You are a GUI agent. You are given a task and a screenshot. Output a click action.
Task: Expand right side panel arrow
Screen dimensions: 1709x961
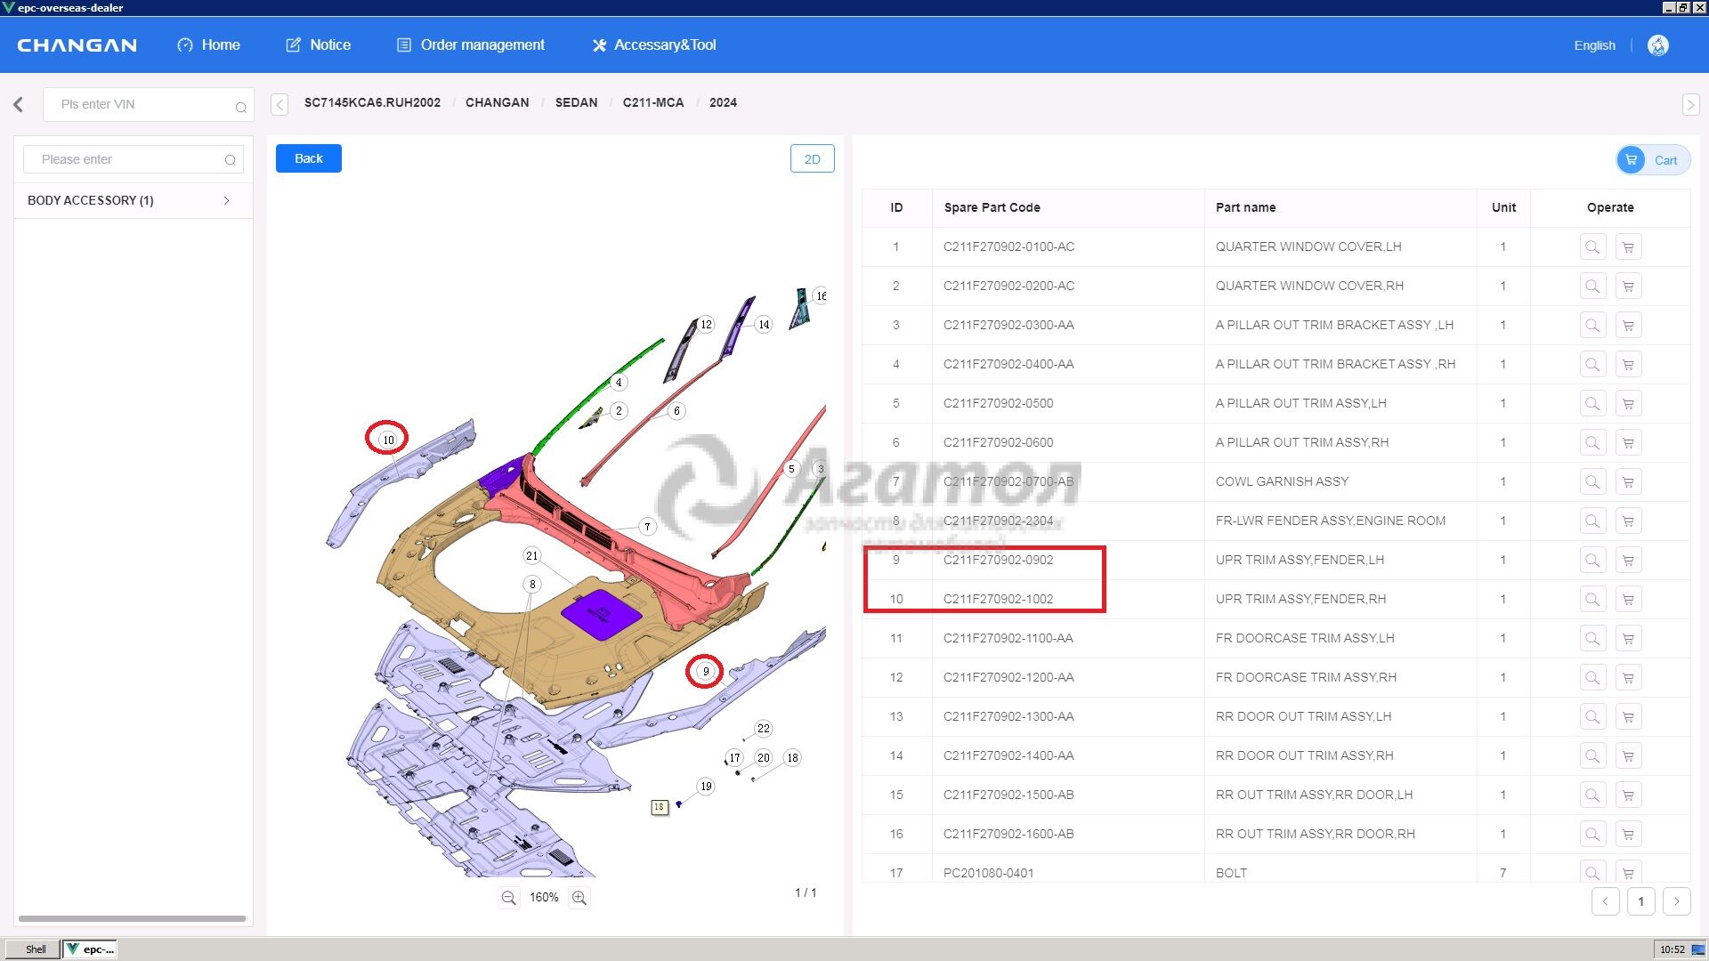(1690, 104)
